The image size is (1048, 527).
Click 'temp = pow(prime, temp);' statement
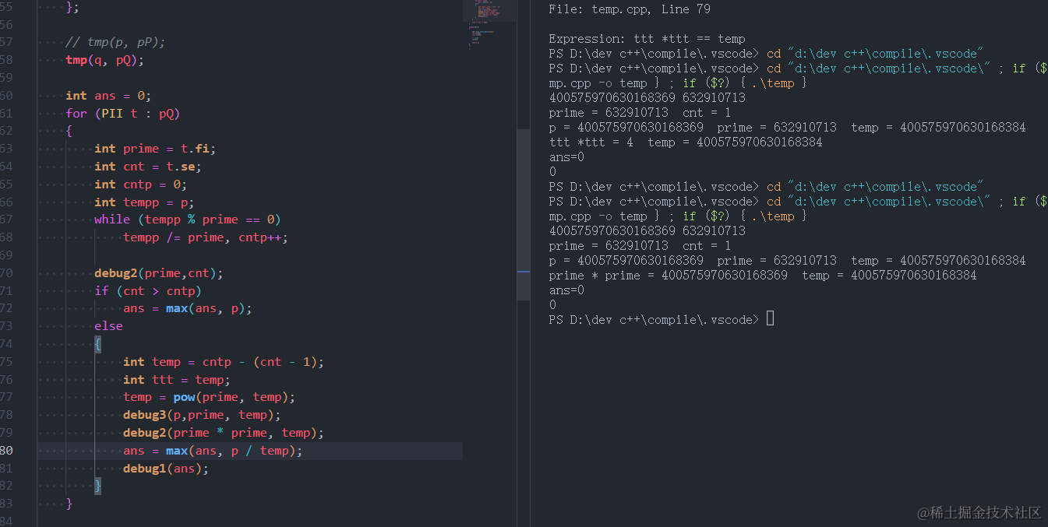click(x=209, y=396)
